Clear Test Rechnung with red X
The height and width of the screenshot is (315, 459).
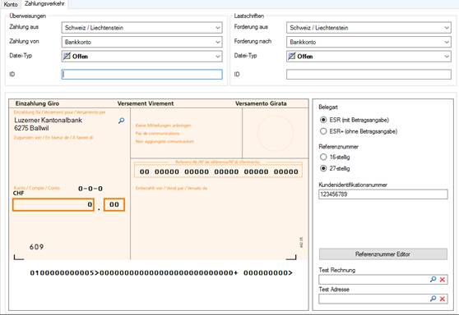[443, 280]
